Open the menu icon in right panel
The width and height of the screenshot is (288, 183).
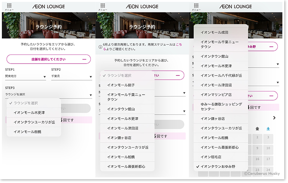click(196, 7)
